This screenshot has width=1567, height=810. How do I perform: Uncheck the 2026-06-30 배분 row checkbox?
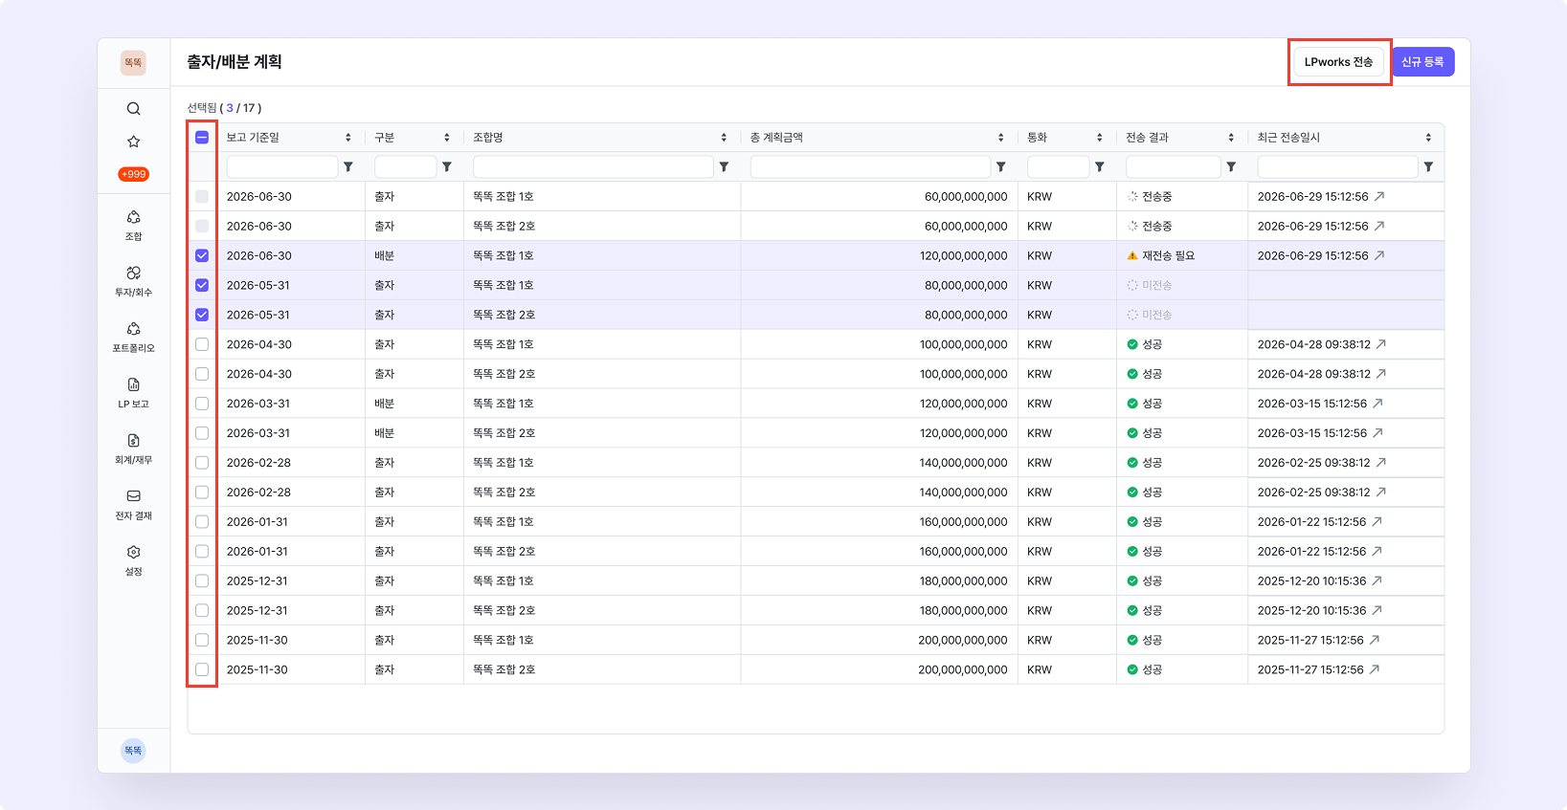click(x=202, y=255)
